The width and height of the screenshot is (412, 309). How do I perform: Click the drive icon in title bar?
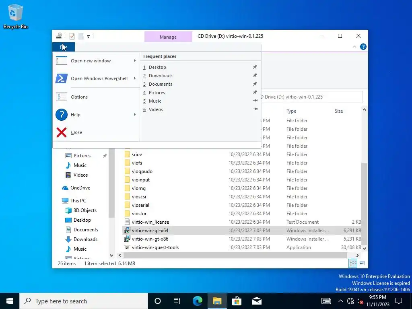pos(59,36)
